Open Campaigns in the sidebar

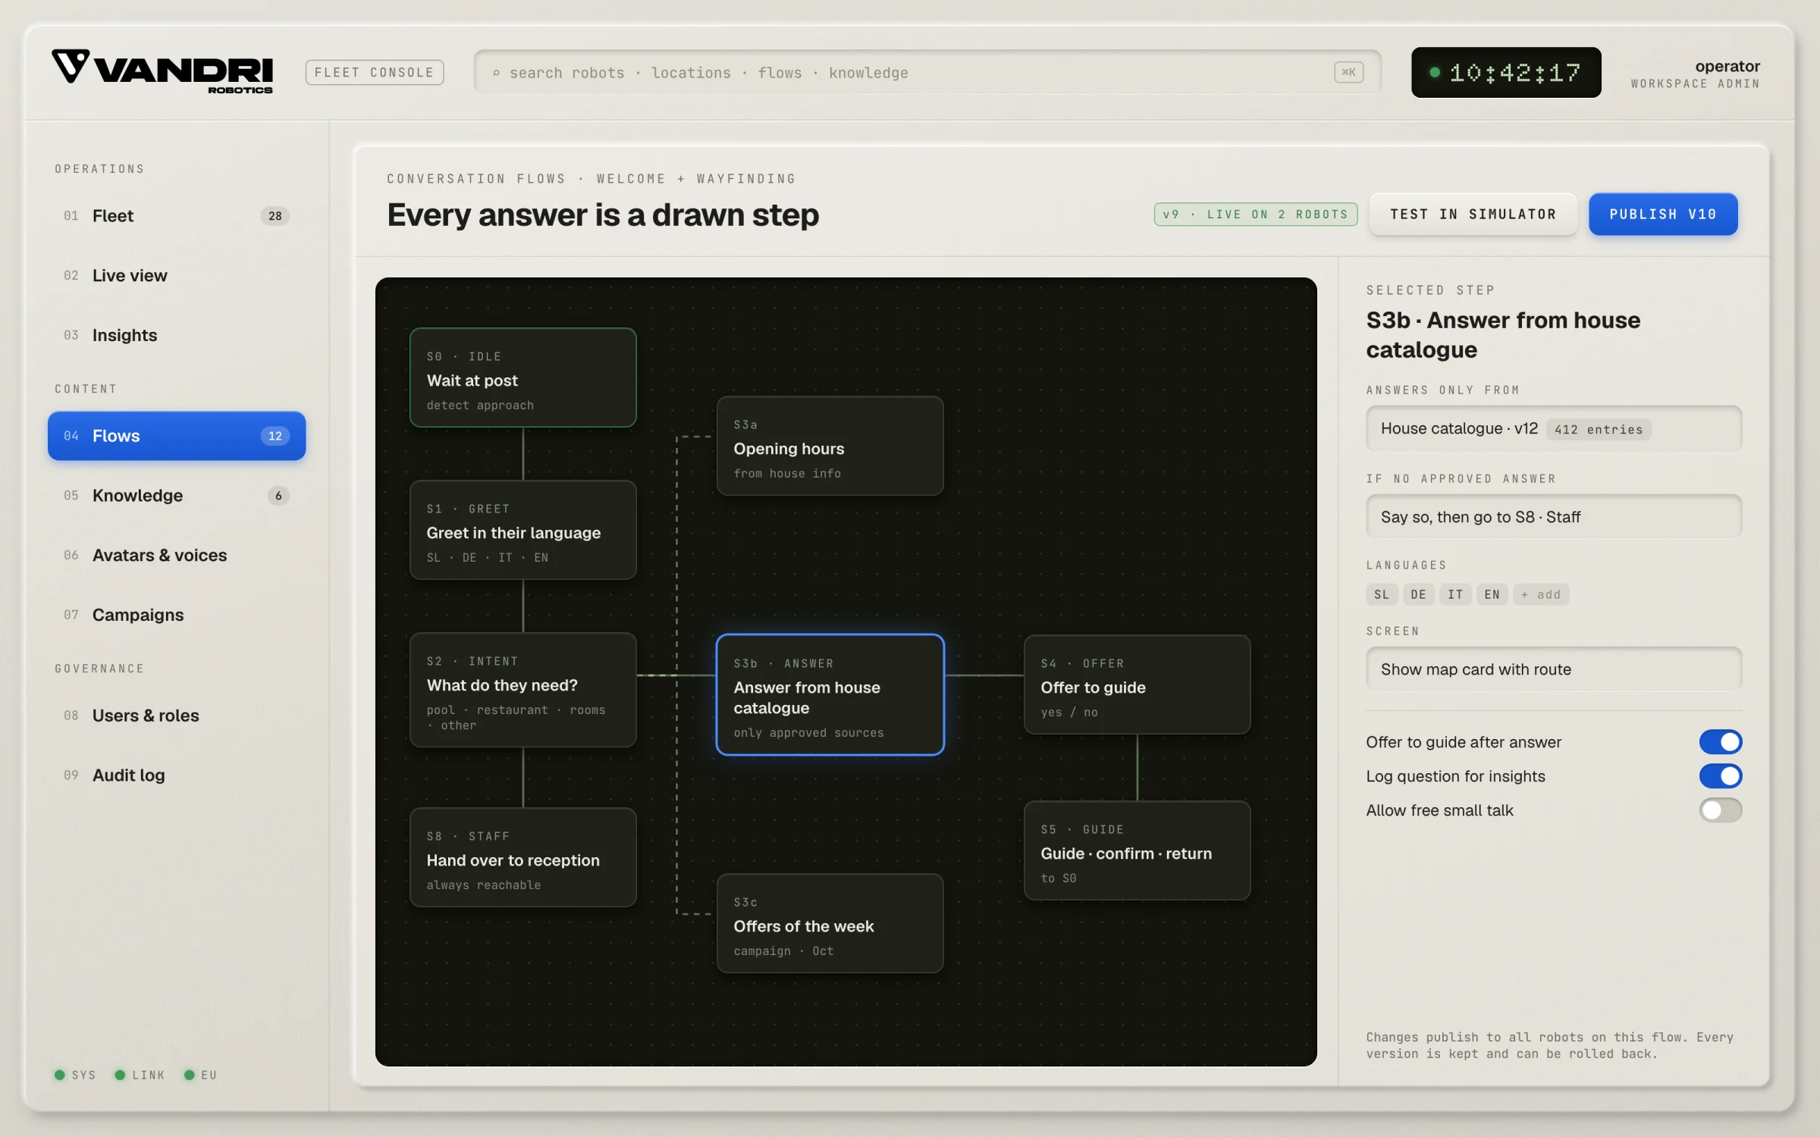tap(177, 615)
